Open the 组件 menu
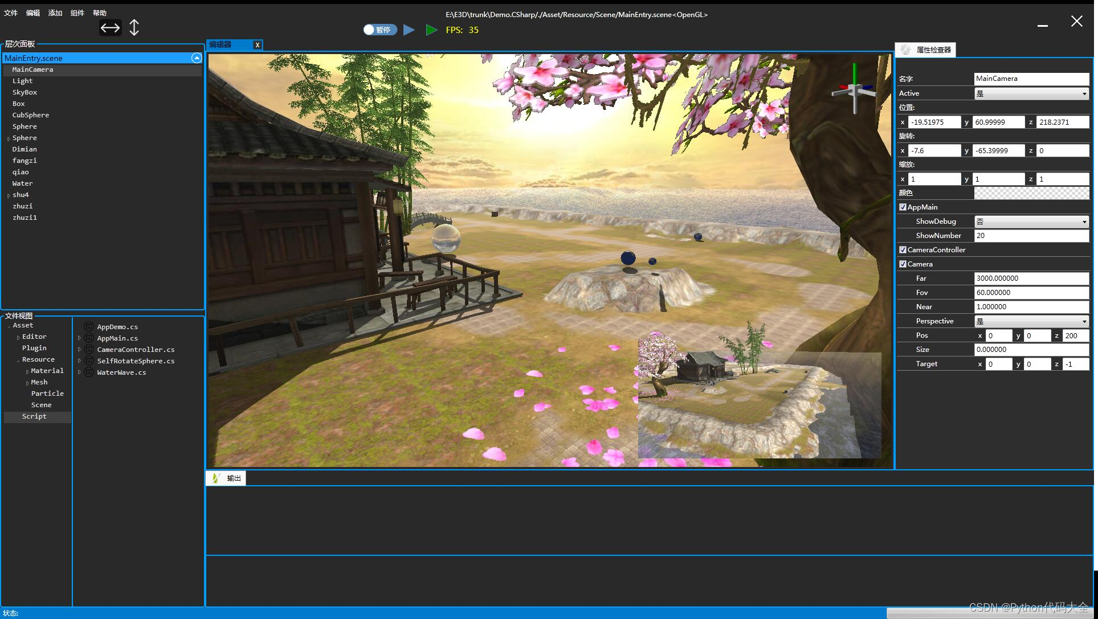 click(77, 13)
